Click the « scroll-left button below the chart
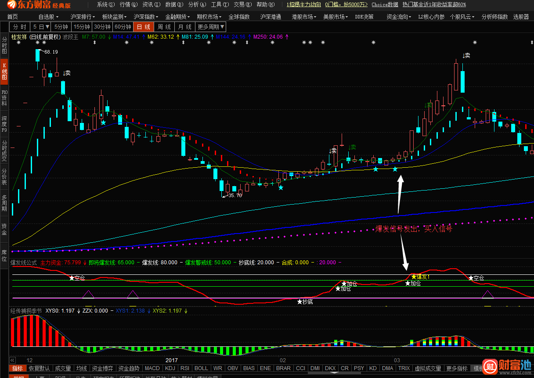This screenshot has width=534, height=378. click(x=12, y=360)
